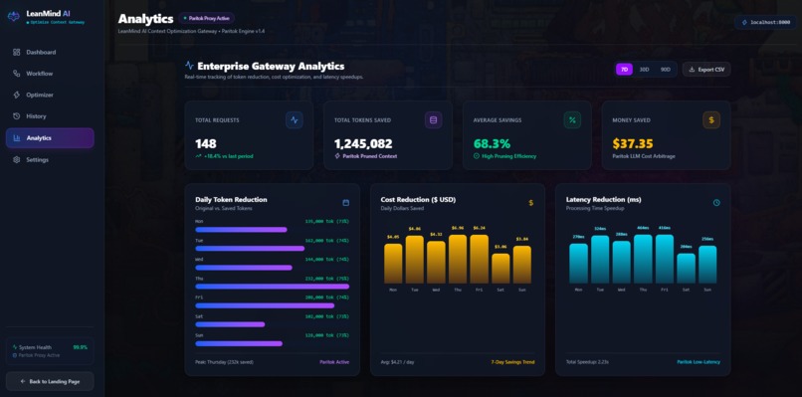Viewport: 802px width, 397px height.
Task: Click the Tue token reduction bar
Action: click(x=250, y=249)
